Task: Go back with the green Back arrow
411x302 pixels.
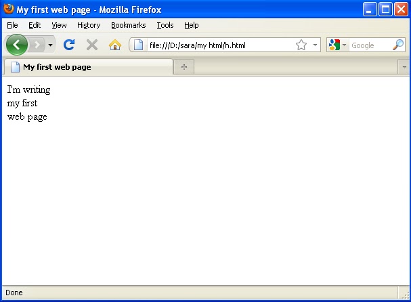Action: 16,45
